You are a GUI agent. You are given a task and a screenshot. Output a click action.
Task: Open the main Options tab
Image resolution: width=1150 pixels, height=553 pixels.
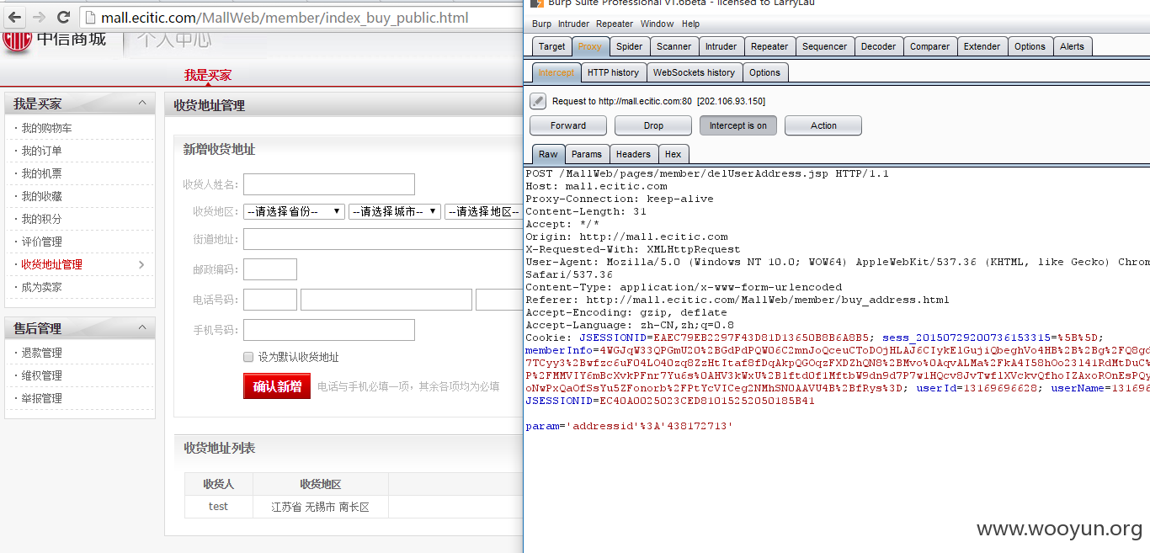point(1030,46)
